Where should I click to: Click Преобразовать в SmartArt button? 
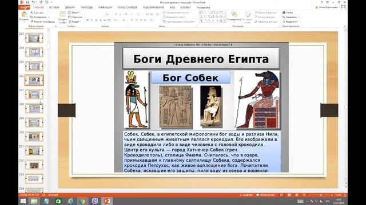[179, 22]
